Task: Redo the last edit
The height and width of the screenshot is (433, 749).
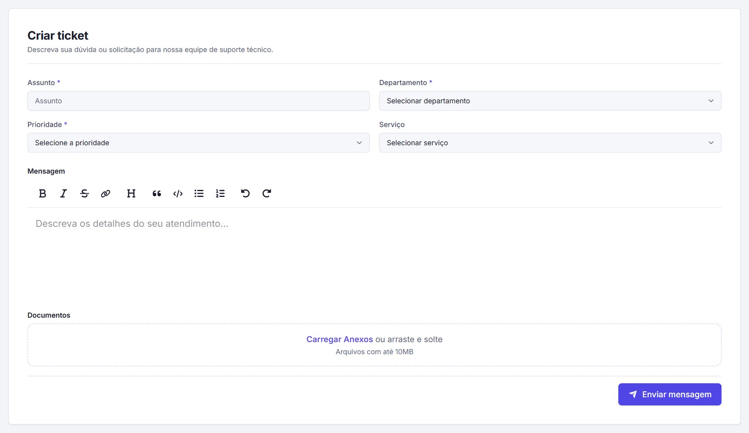Action: (x=267, y=193)
